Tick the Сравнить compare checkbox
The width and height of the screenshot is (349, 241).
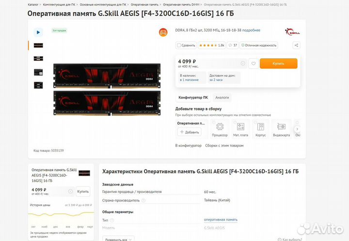click(x=179, y=45)
